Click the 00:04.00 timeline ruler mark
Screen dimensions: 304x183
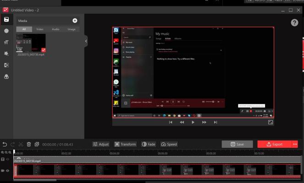pyautogui.click(x=114, y=153)
